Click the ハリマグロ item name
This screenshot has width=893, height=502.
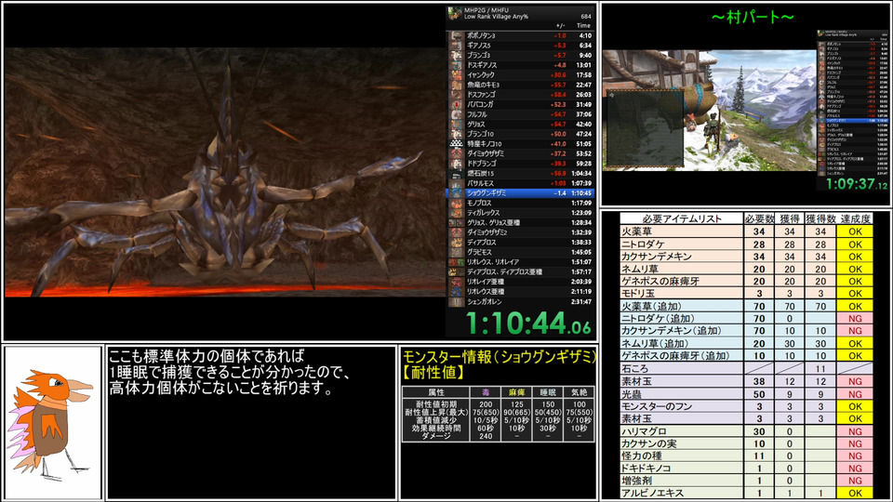pos(644,431)
